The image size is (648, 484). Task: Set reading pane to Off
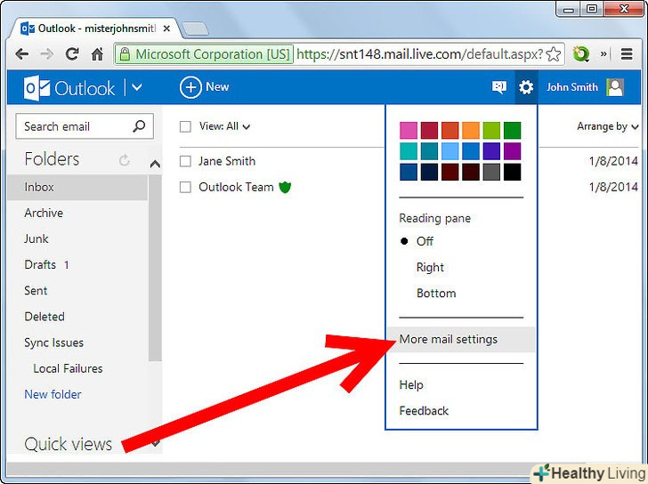coord(425,241)
